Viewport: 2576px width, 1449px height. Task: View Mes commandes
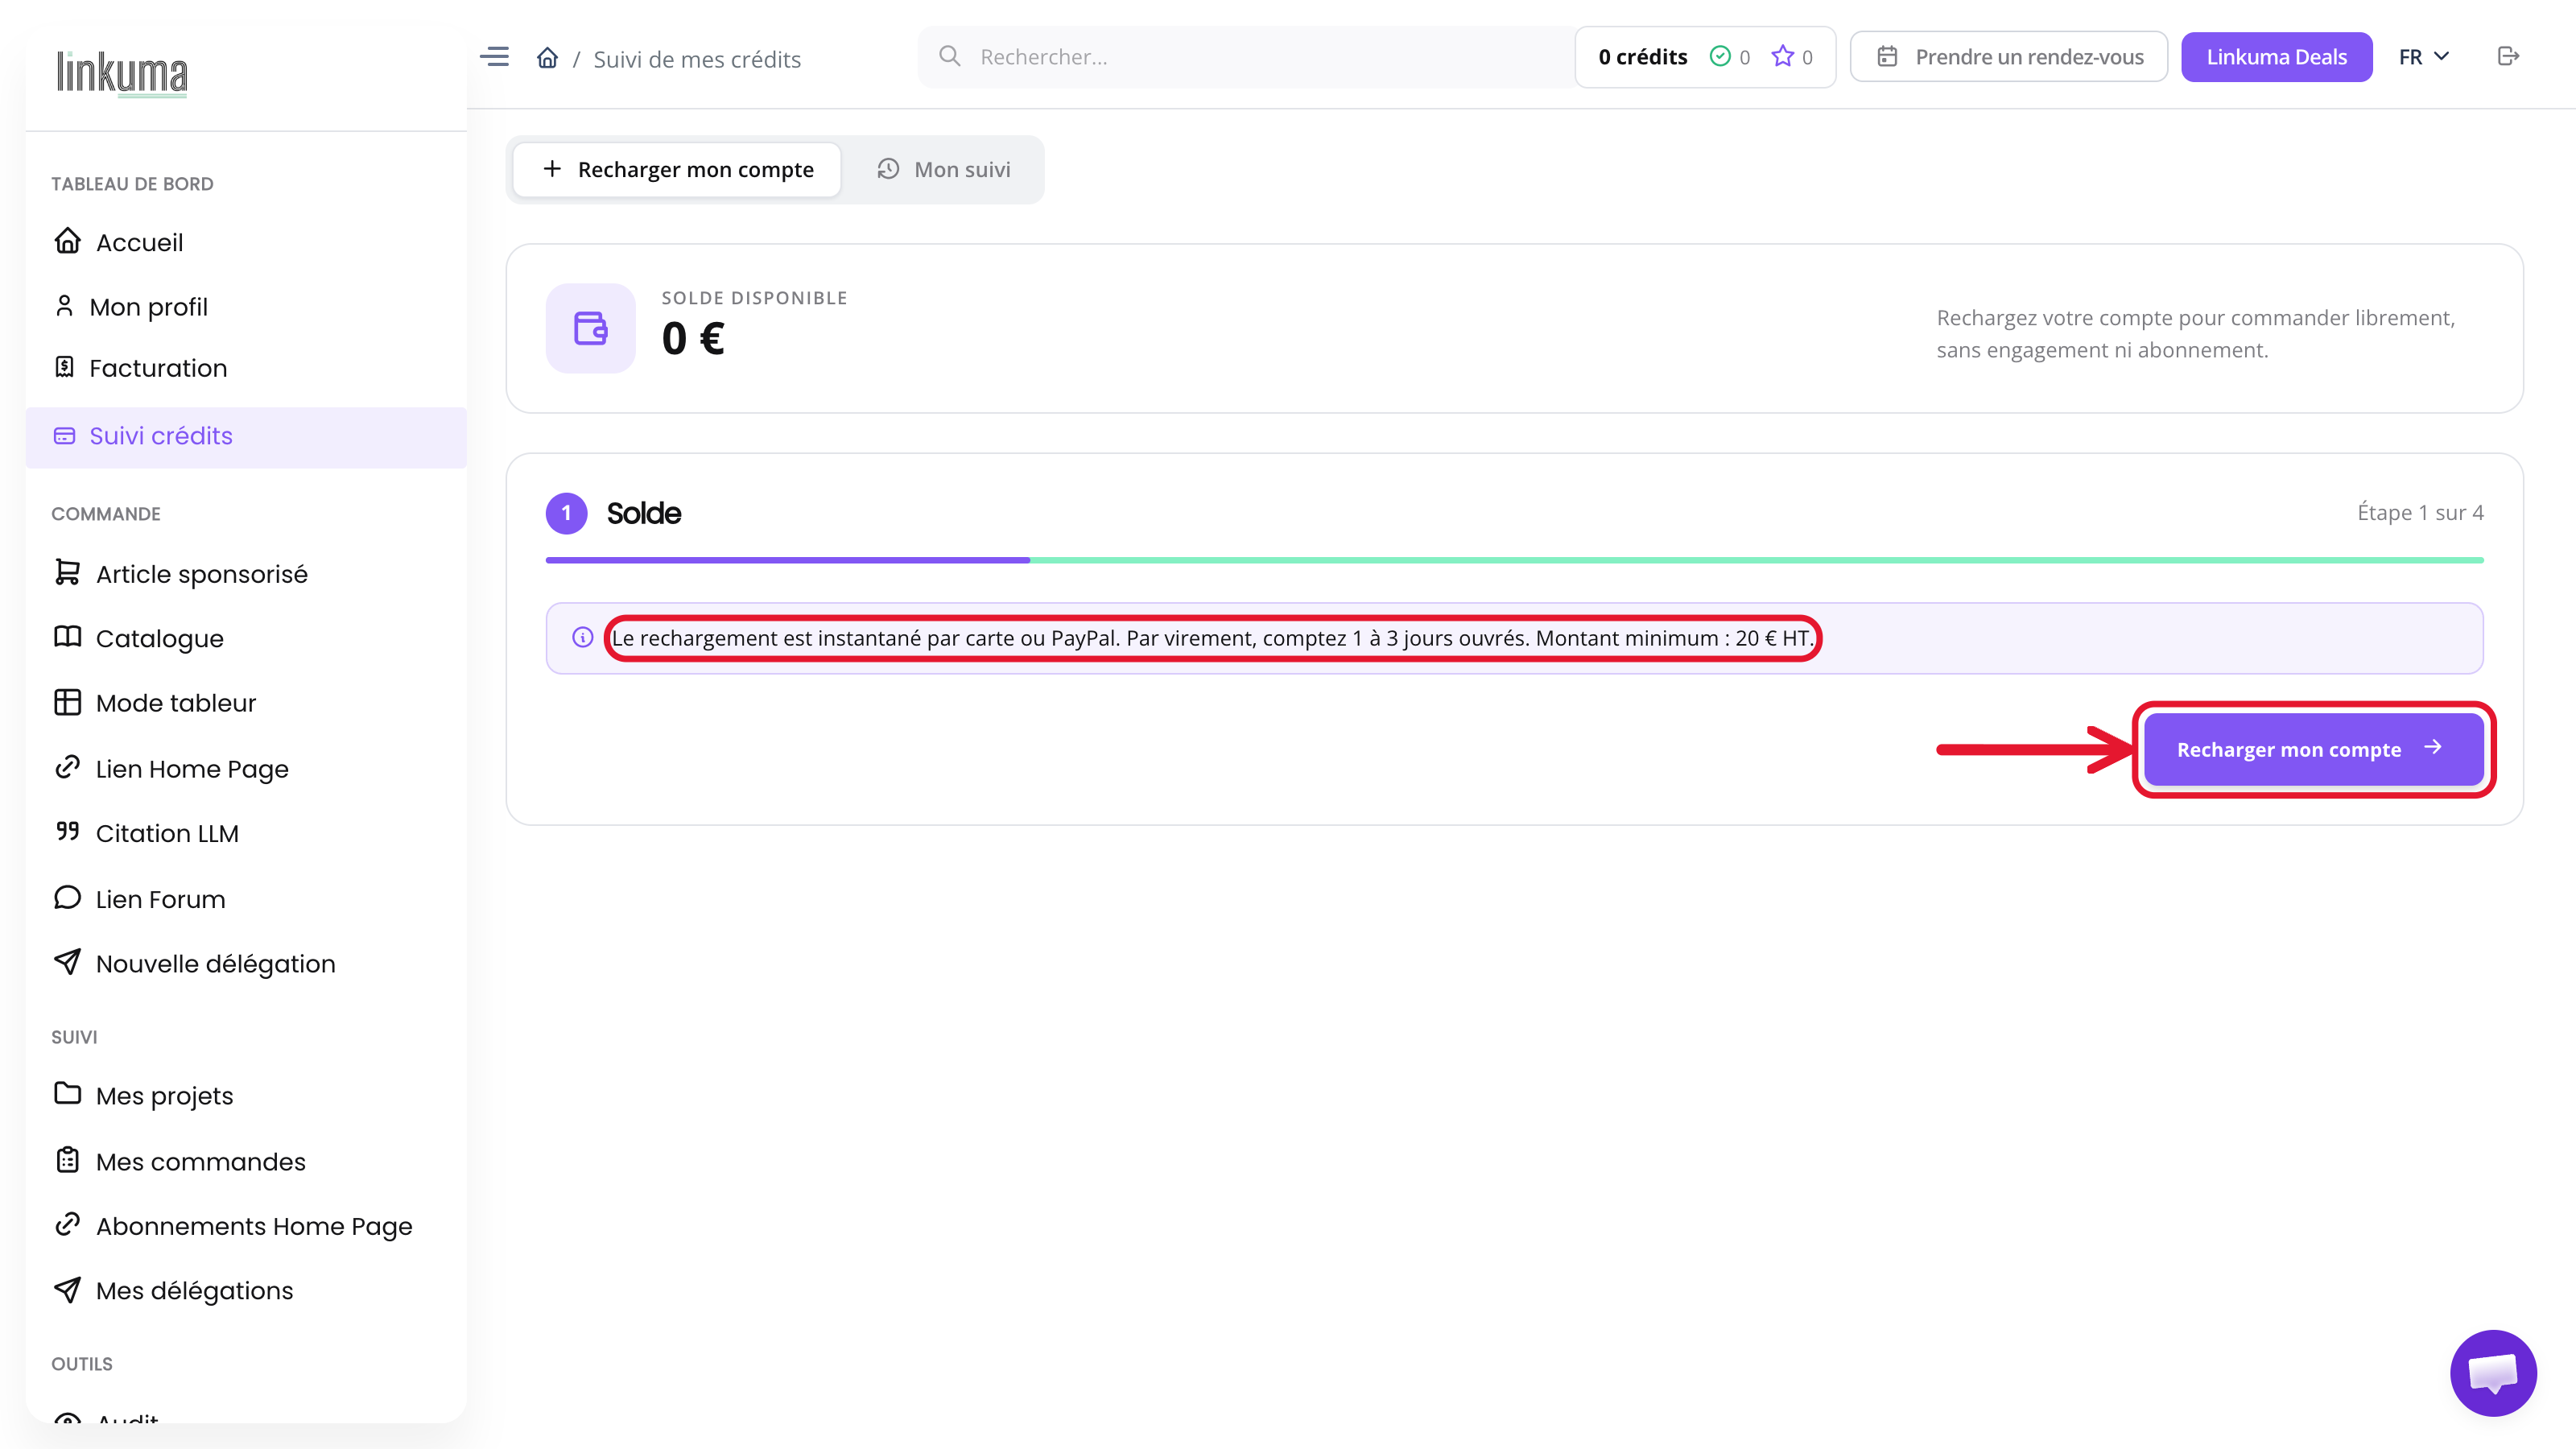click(x=246, y=1162)
